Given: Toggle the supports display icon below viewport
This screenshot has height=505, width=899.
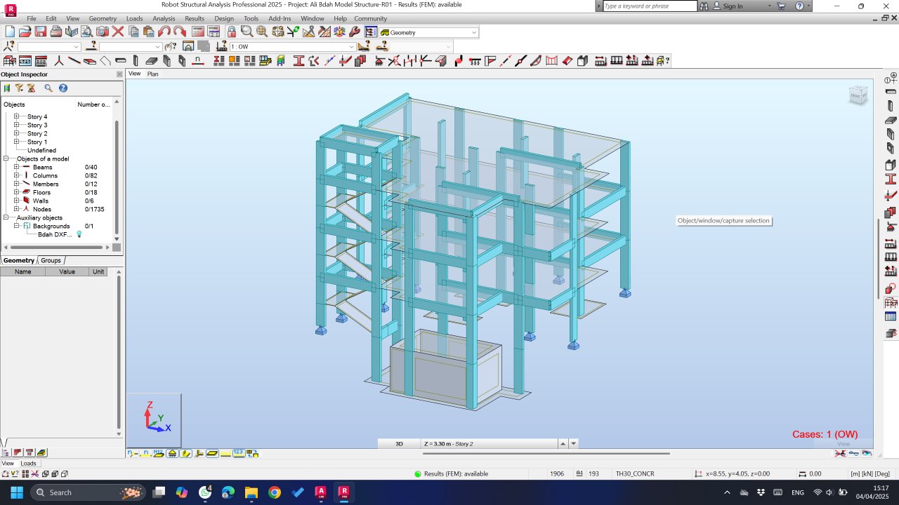Looking at the screenshot, I should coord(172,454).
